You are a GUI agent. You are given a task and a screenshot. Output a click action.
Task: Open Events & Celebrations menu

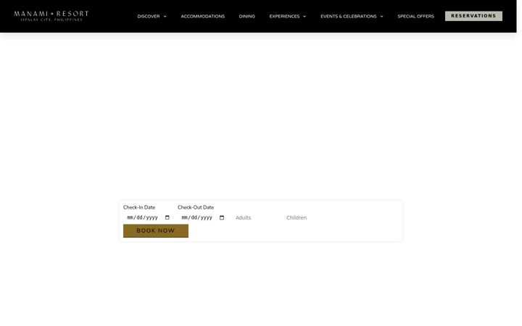[349, 16]
